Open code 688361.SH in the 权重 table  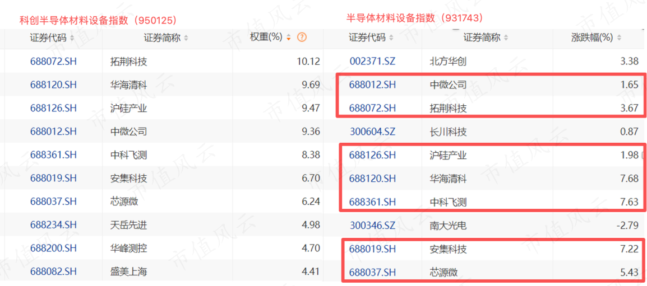54,155
